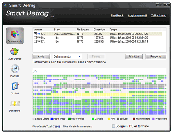The height and width of the screenshot is (134, 172).
Task: Expand the Deframmenta mode dropdown
Action: point(80,56)
